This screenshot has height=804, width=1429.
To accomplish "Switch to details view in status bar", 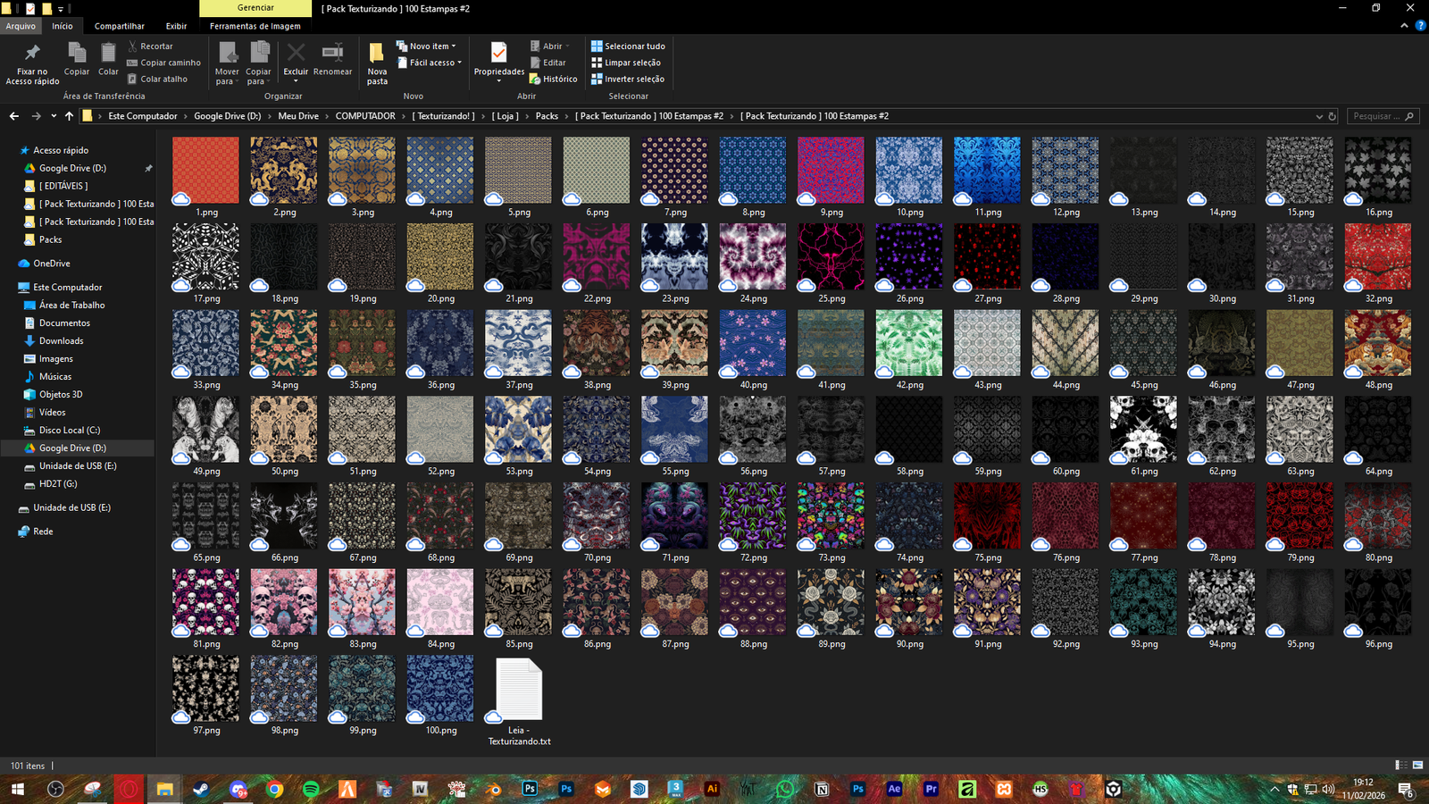I will [x=1400, y=766].
